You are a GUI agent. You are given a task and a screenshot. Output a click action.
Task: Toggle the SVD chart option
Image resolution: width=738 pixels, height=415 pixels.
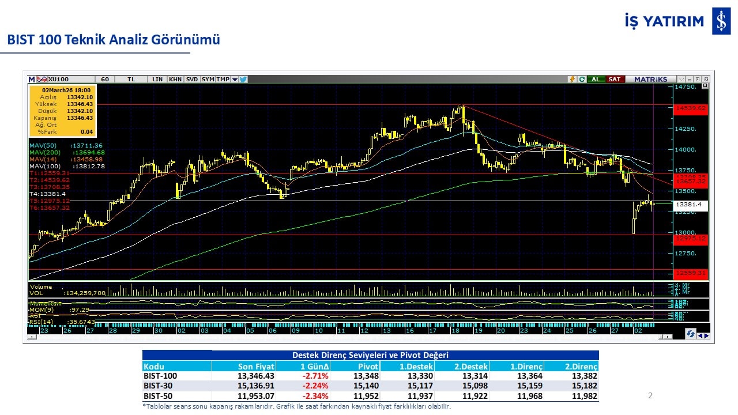click(x=192, y=80)
